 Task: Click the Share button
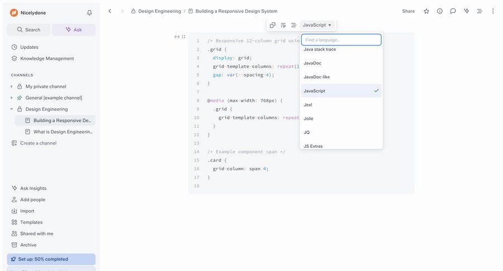pos(409,11)
